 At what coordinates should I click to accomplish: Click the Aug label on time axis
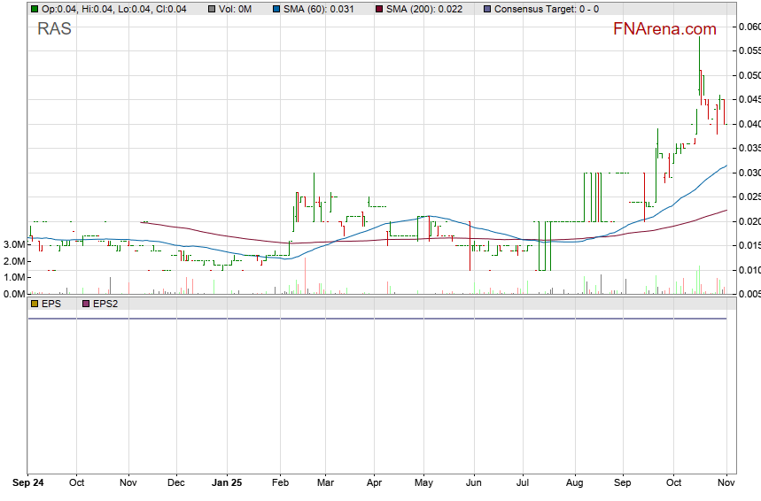pos(574,484)
